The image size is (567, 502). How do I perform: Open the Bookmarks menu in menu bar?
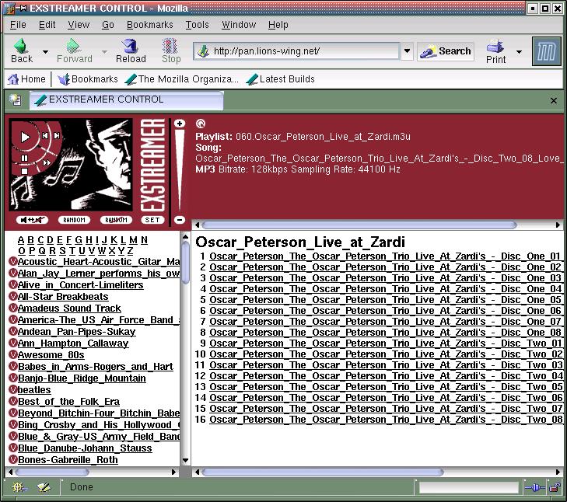149,25
